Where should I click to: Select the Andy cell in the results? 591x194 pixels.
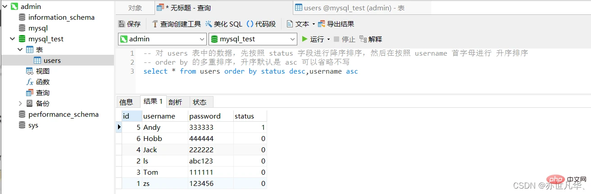(x=152, y=127)
